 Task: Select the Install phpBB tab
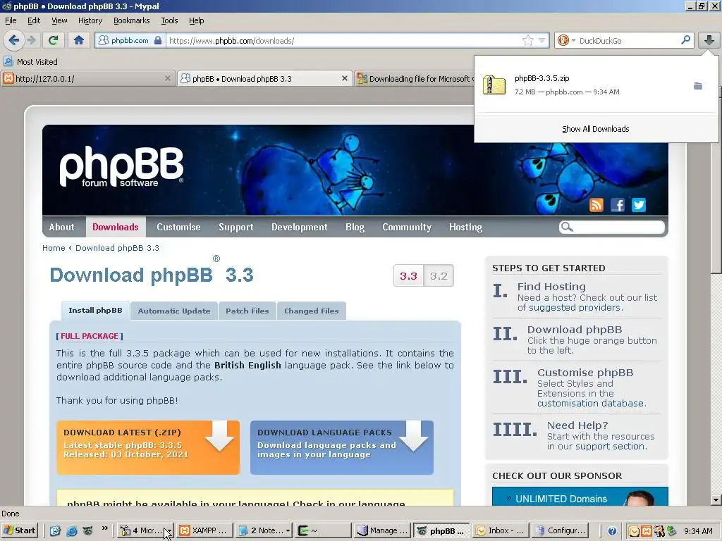point(95,311)
